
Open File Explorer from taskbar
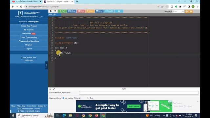coord(71,115)
